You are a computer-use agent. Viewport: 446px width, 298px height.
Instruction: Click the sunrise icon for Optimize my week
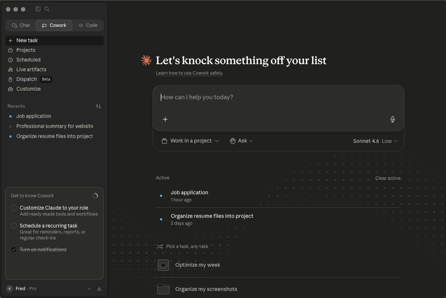click(x=163, y=265)
